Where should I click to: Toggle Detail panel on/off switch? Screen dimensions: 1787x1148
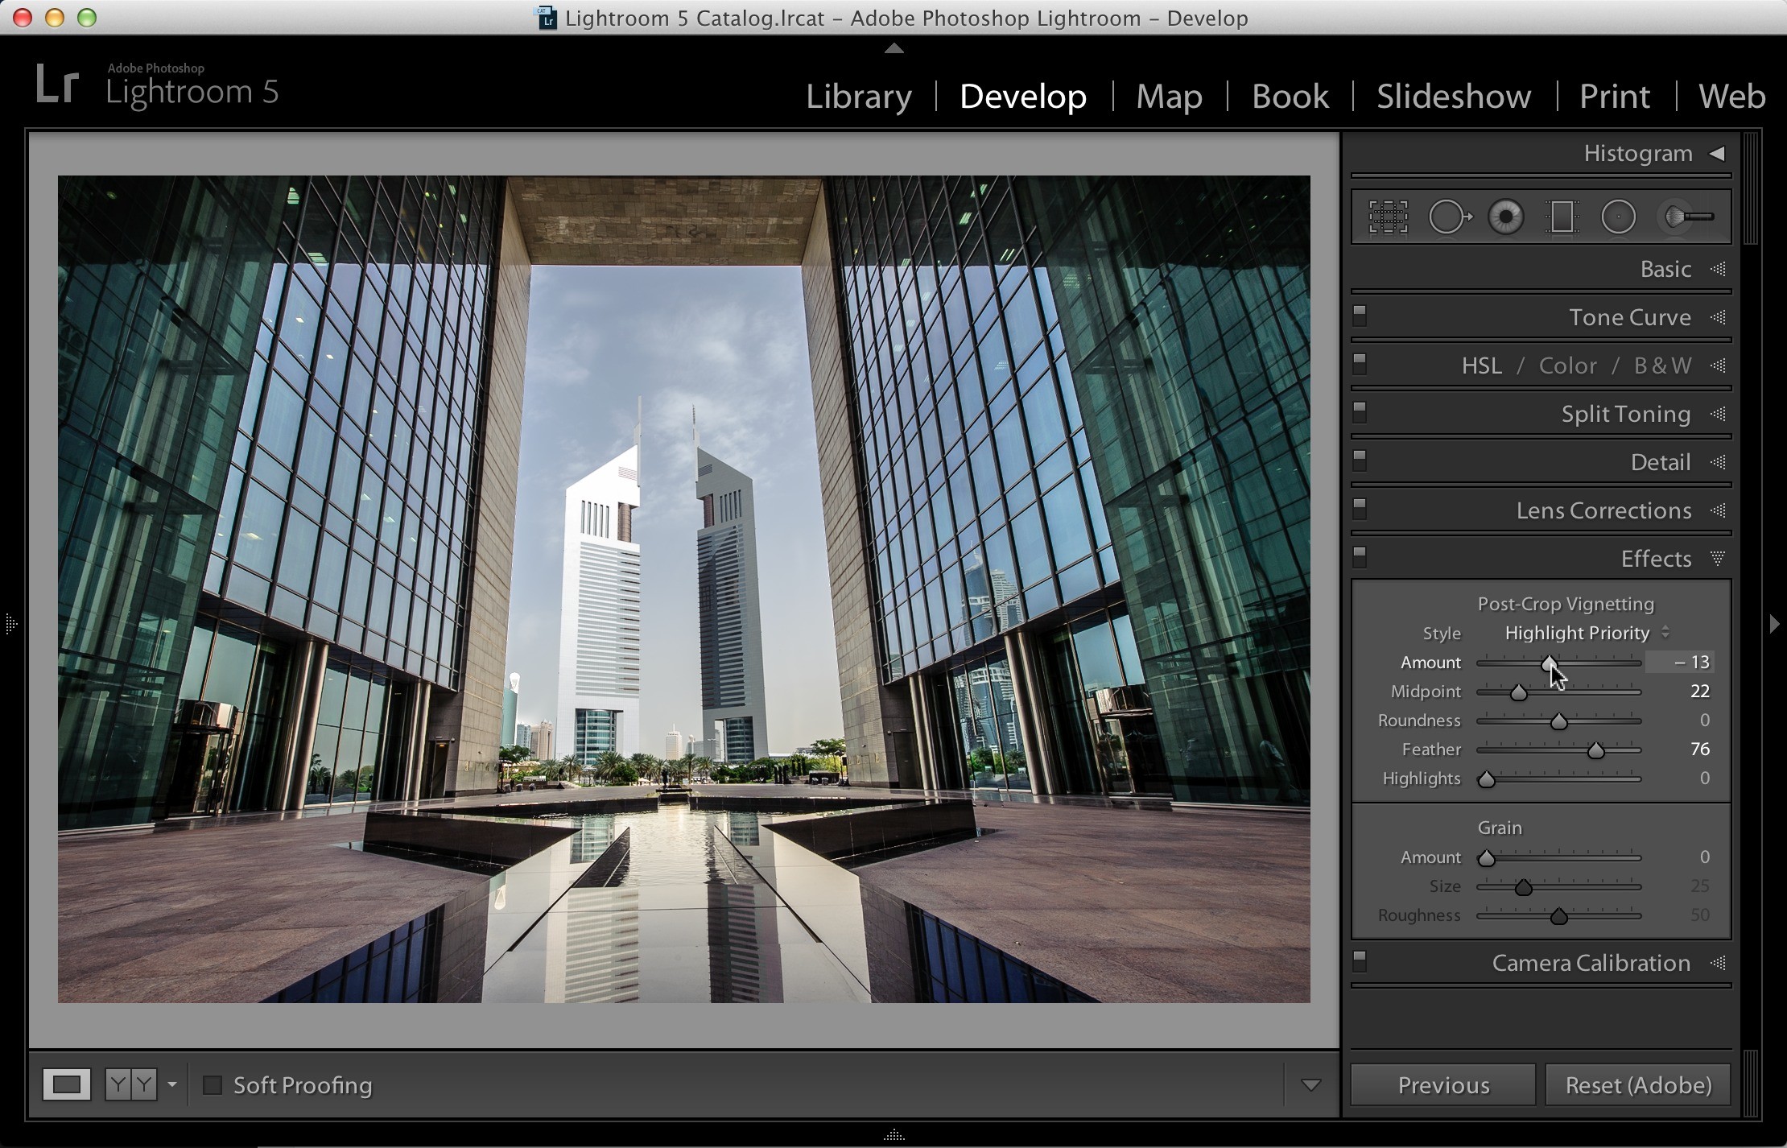point(1360,460)
